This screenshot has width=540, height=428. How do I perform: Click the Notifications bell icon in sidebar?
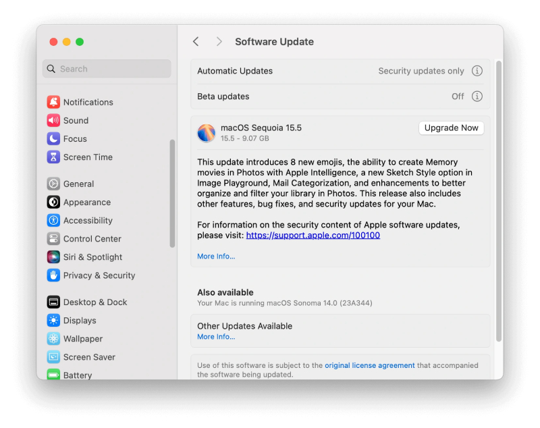[53, 102]
